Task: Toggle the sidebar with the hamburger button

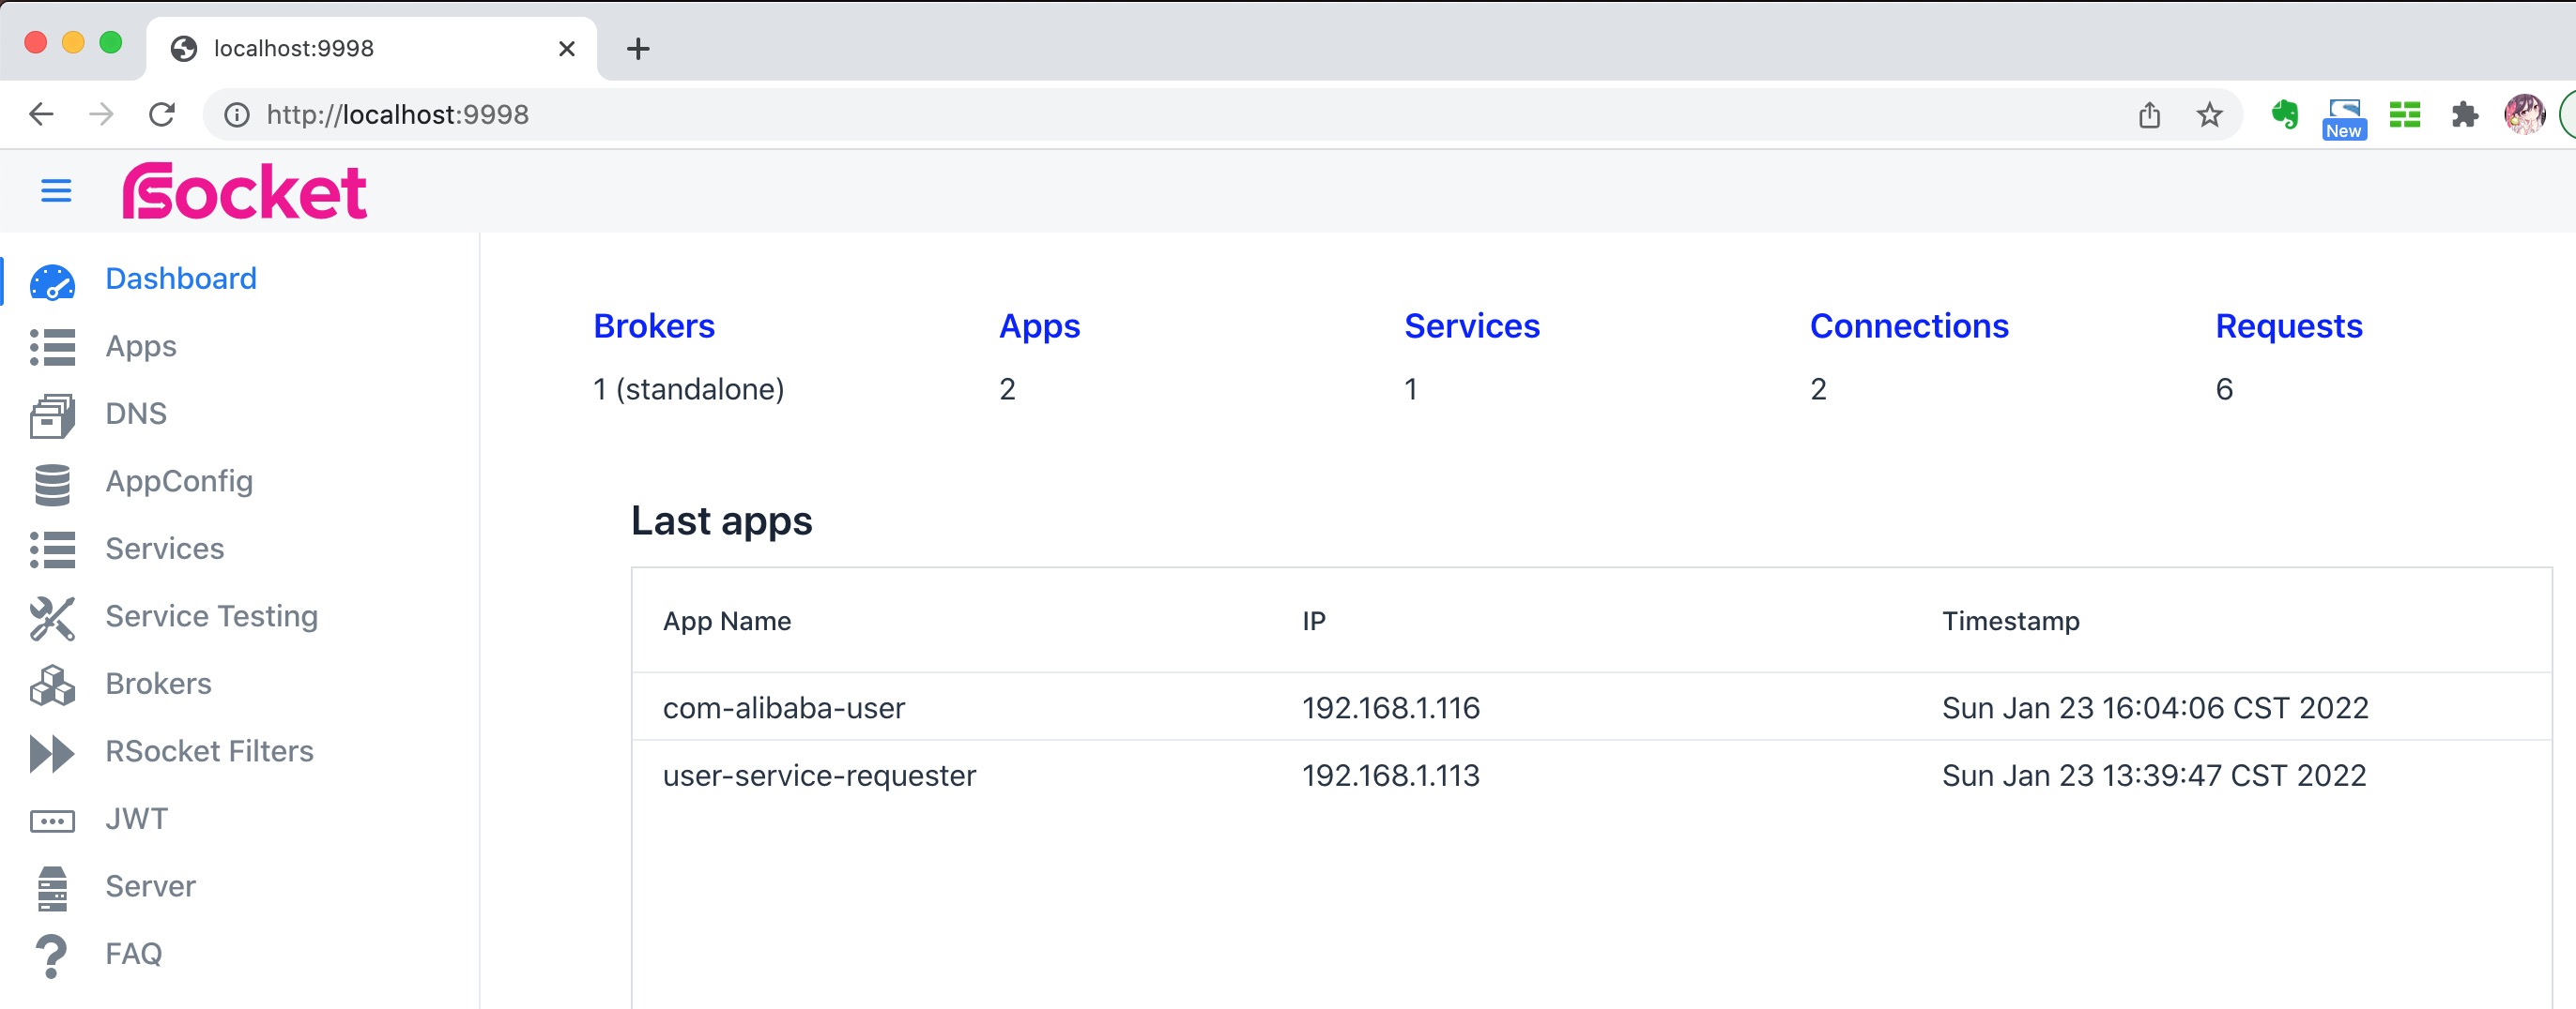Action: tap(56, 190)
